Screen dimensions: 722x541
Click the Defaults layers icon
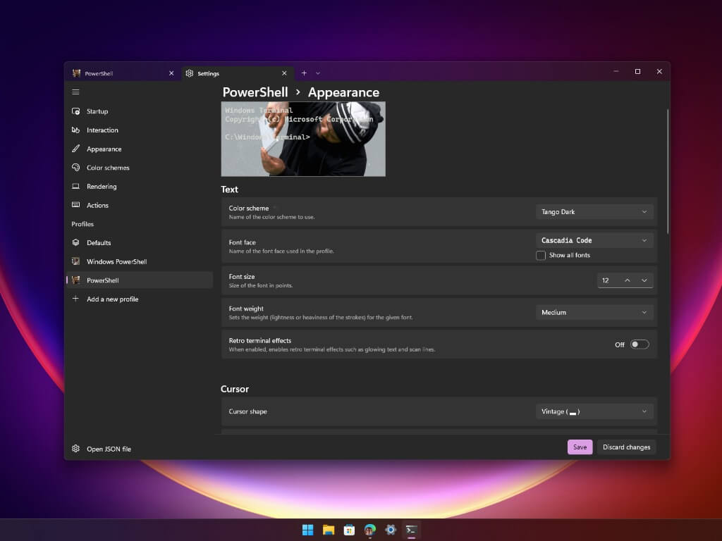coord(76,242)
